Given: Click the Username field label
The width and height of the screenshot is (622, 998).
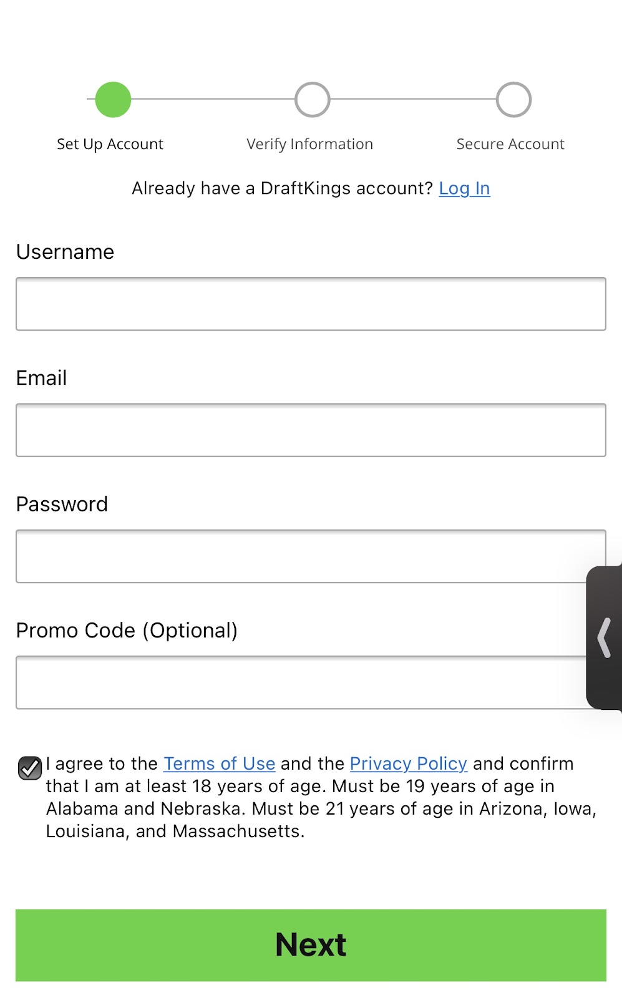Looking at the screenshot, I should (65, 252).
